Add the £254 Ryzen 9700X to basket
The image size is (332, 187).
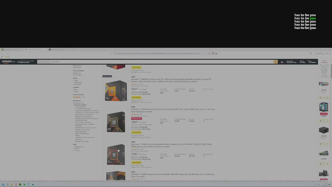[136, 132]
